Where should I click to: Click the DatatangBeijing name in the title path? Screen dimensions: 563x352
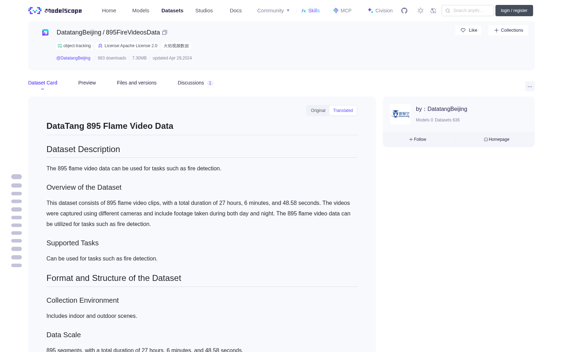click(79, 32)
